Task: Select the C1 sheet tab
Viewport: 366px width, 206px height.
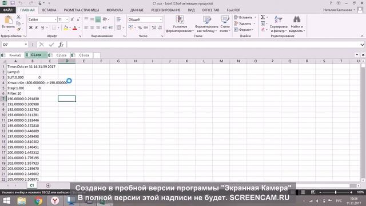Action: [x=32, y=185]
